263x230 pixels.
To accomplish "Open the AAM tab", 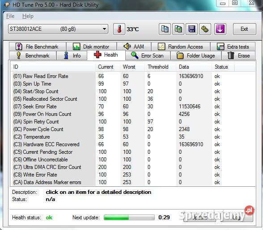I will click(134, 46).
